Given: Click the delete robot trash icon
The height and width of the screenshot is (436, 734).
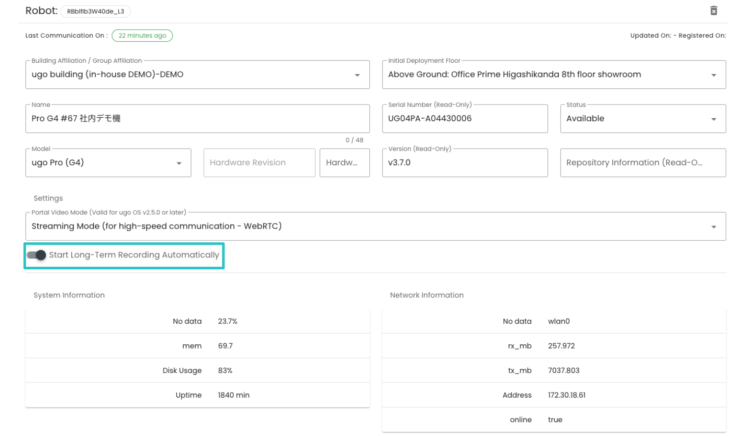Looking at the screenshot, I should pos(713,11).
